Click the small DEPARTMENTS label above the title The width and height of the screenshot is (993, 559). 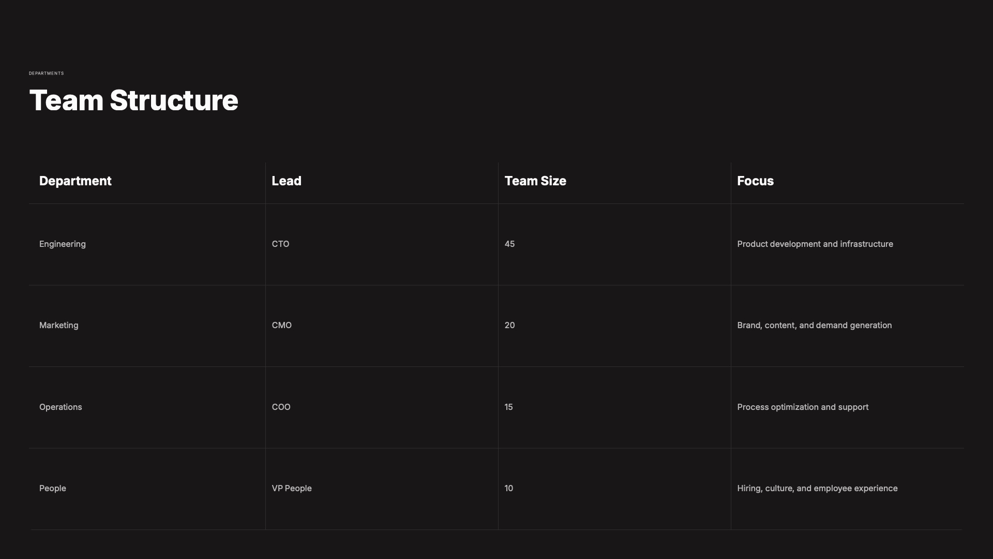[47, 73]
